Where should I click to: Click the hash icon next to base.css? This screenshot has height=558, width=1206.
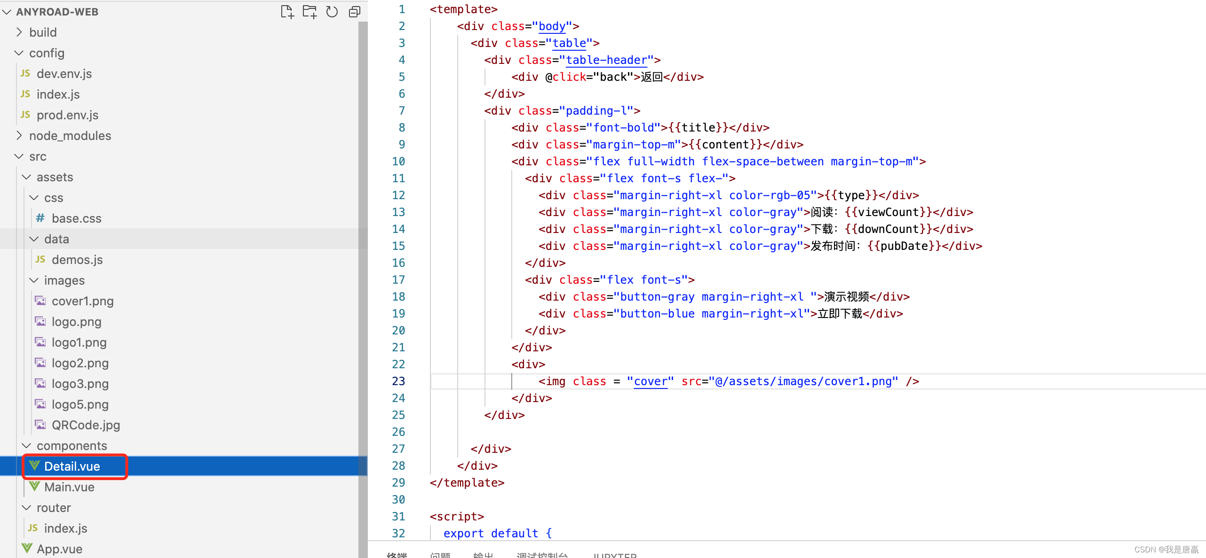(40, 218)
